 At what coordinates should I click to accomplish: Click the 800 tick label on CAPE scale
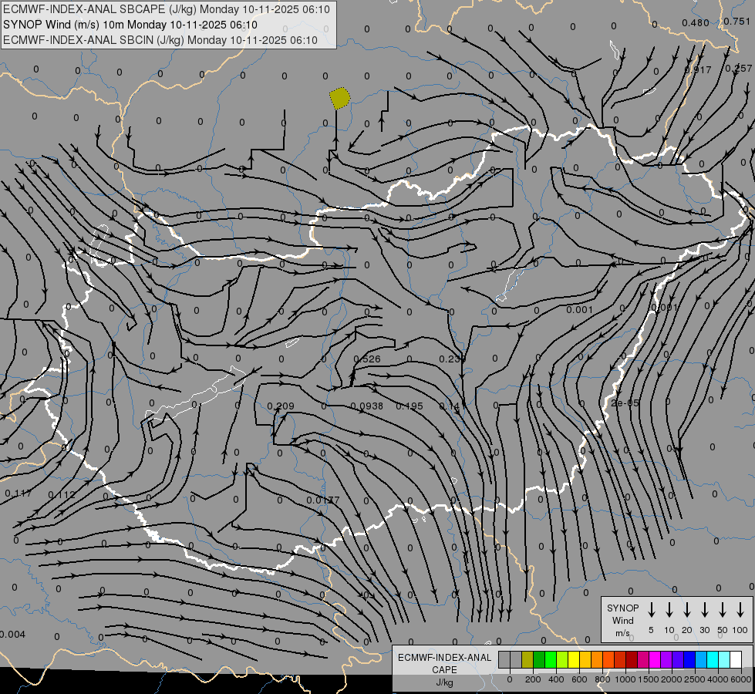(602, 679)
